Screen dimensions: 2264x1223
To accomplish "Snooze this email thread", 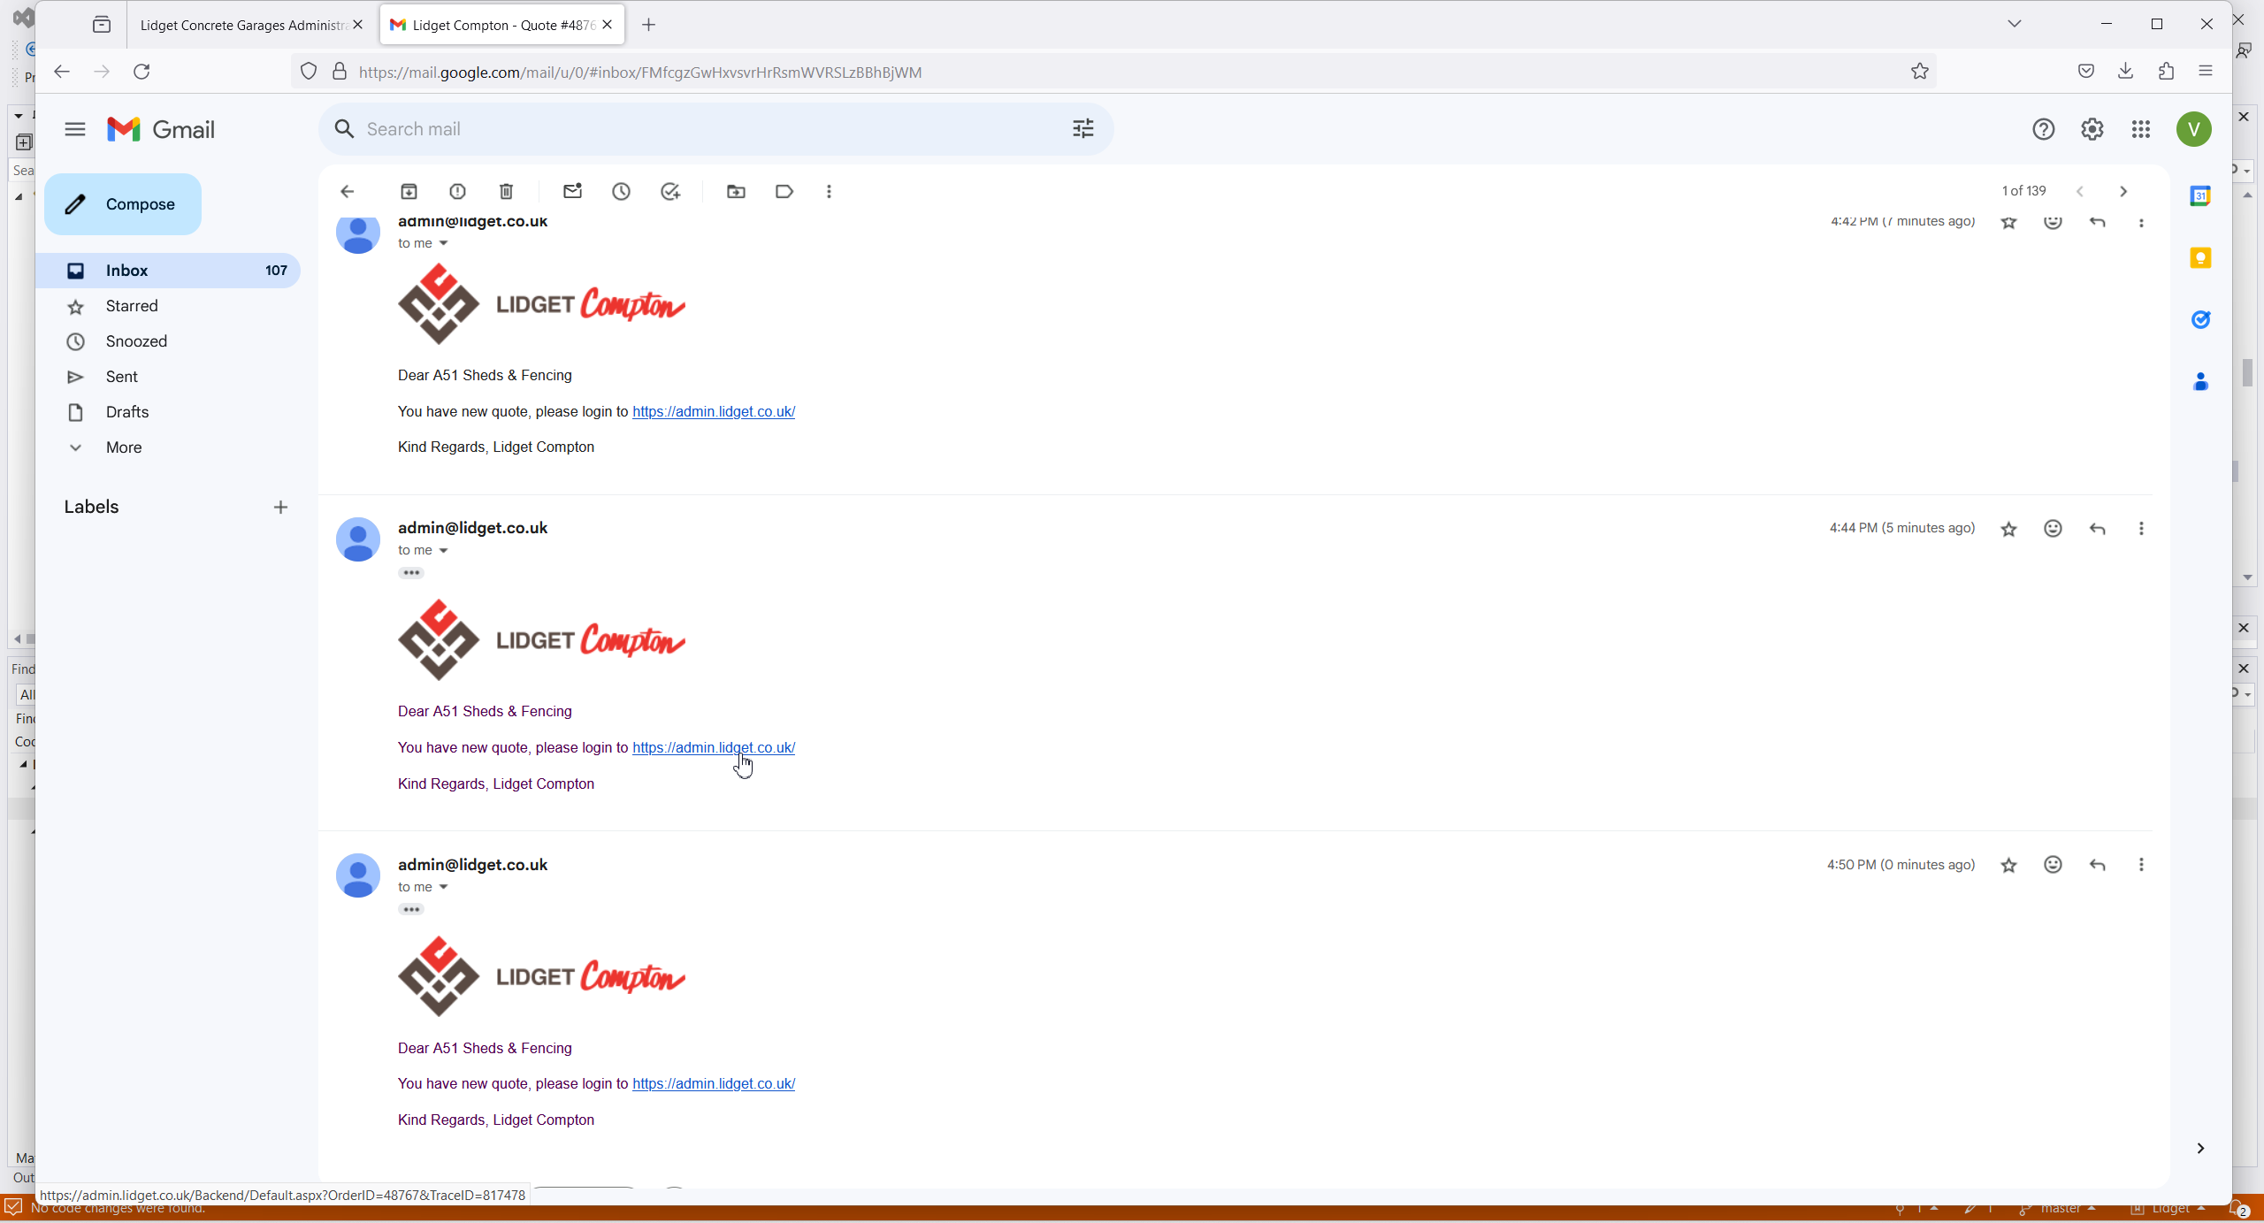I will pos(621,191).
